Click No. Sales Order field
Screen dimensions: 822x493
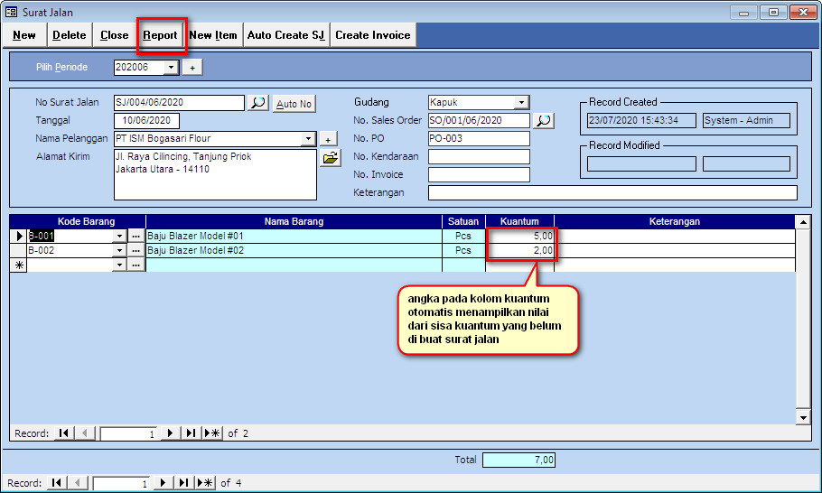(479, 120)
